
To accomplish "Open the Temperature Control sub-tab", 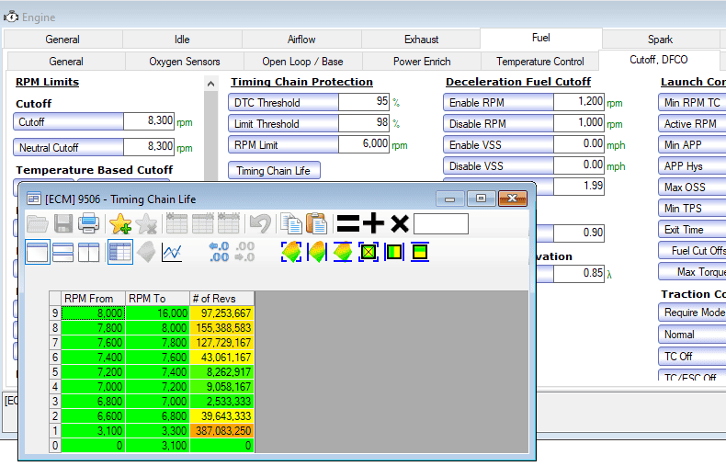I will point(539,62).
